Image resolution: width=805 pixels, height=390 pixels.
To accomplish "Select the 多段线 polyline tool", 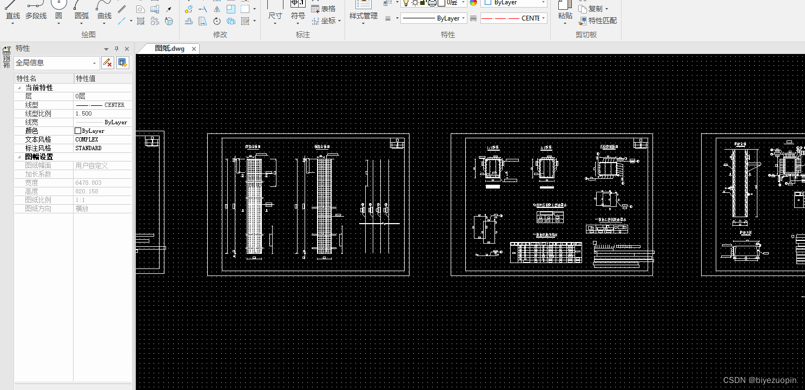I will 36,11.
